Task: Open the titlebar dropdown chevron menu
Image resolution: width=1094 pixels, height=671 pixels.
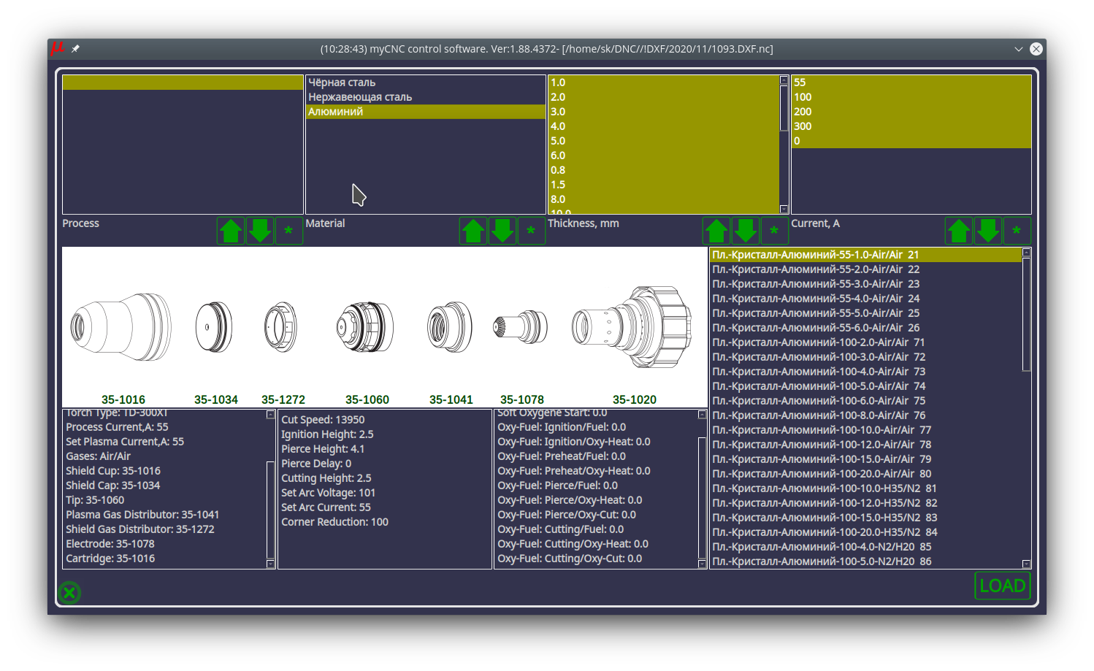Action: pyautogui.click(x=1018, y=49)
